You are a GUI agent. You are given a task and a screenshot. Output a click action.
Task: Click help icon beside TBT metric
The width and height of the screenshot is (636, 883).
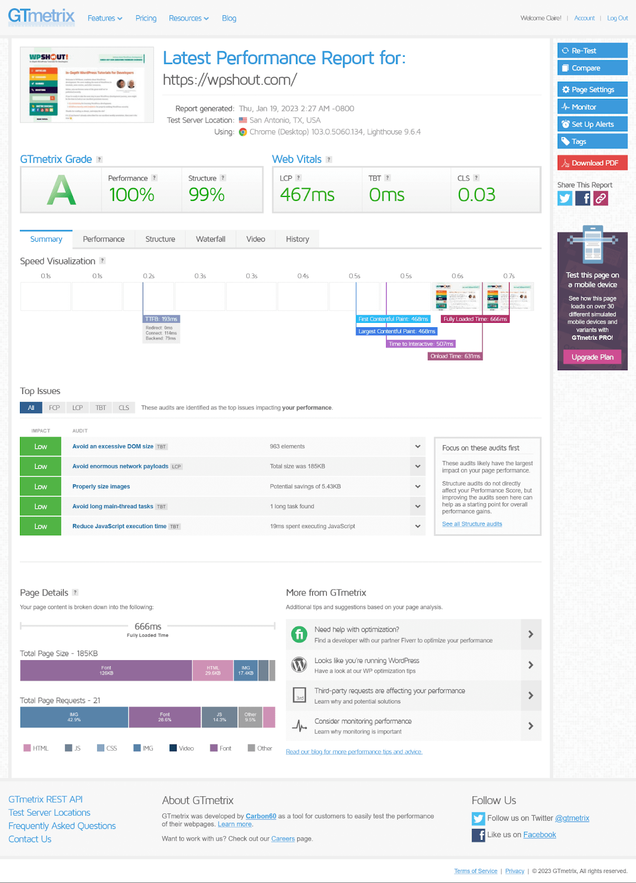(388, 178)
